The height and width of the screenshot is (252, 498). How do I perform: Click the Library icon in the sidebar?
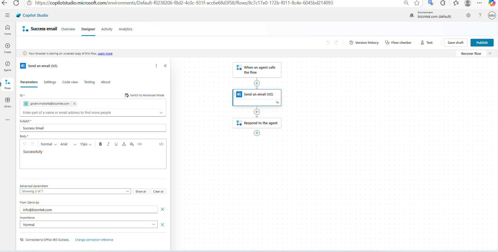tap(7, 101)
